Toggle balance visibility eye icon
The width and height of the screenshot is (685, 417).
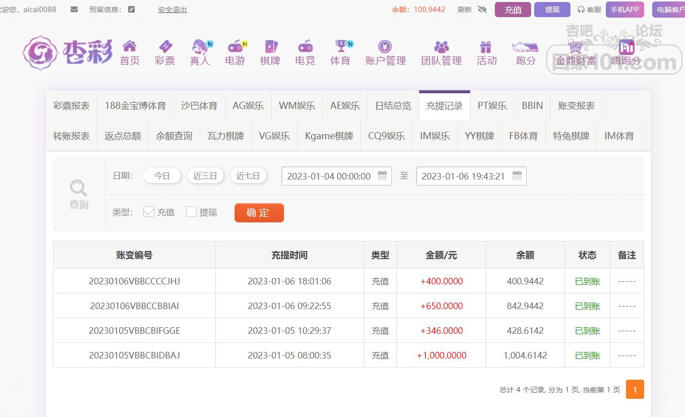click(482, 9)
